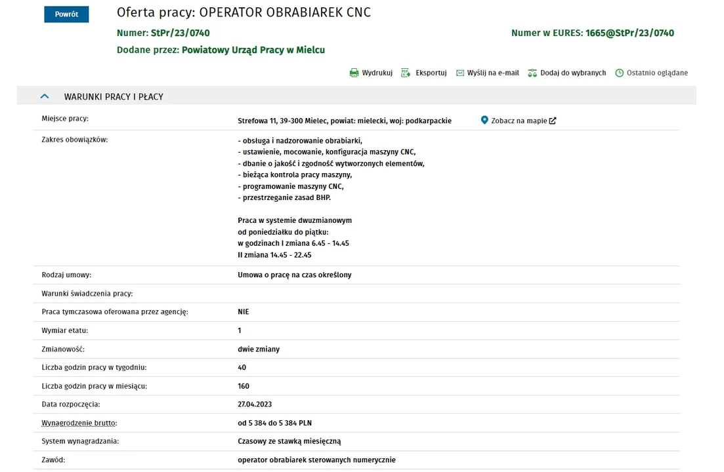Click the printer icon for Wydrukuj
The width and height of the screenshot is (724, 472).
click(x=354, y=73)
